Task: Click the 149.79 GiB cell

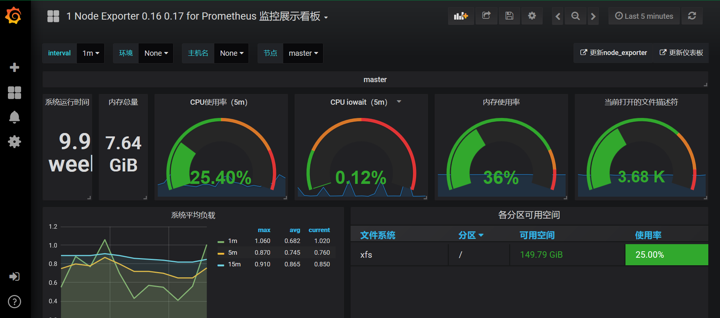Action: (567, 255)
